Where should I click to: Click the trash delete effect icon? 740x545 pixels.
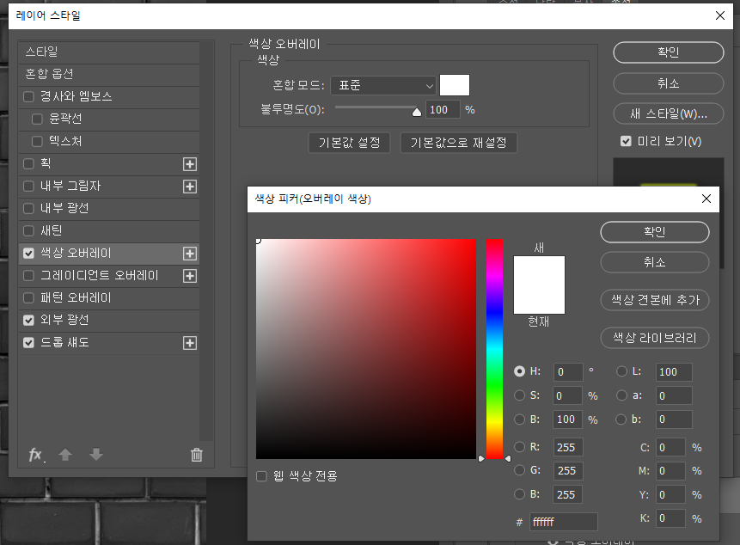pos(197,455)
